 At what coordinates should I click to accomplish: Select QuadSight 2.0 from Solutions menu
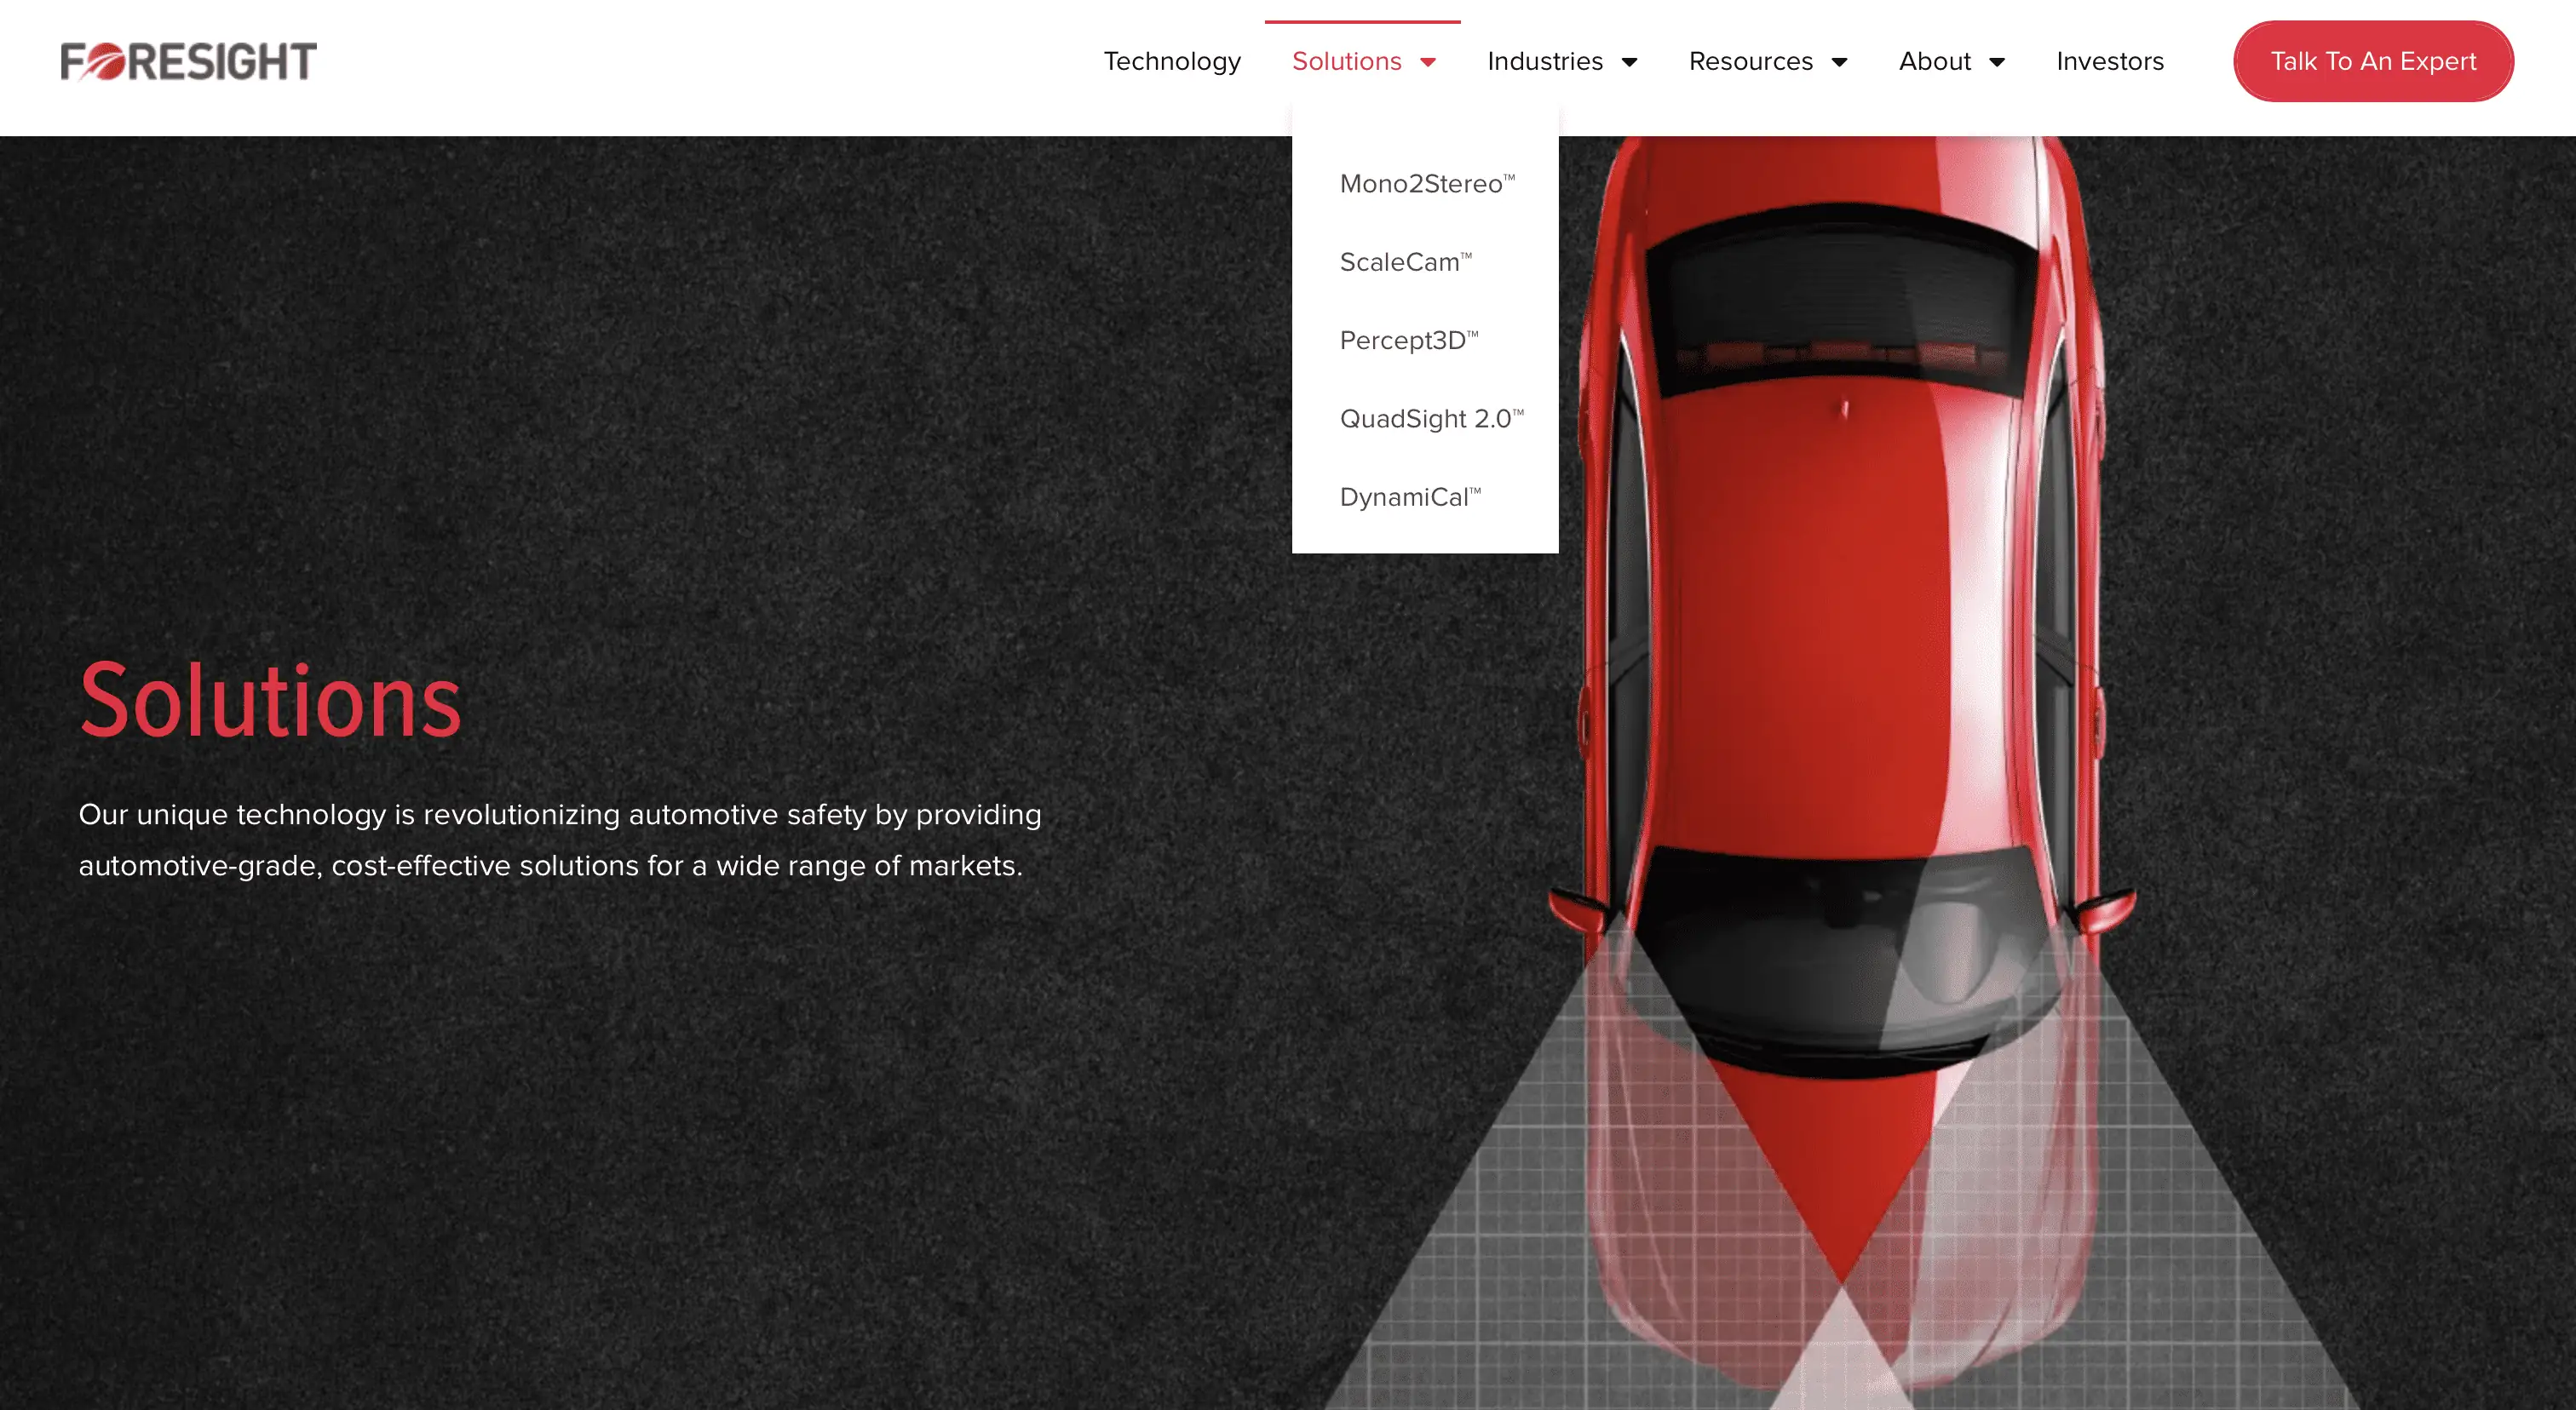1429,416
